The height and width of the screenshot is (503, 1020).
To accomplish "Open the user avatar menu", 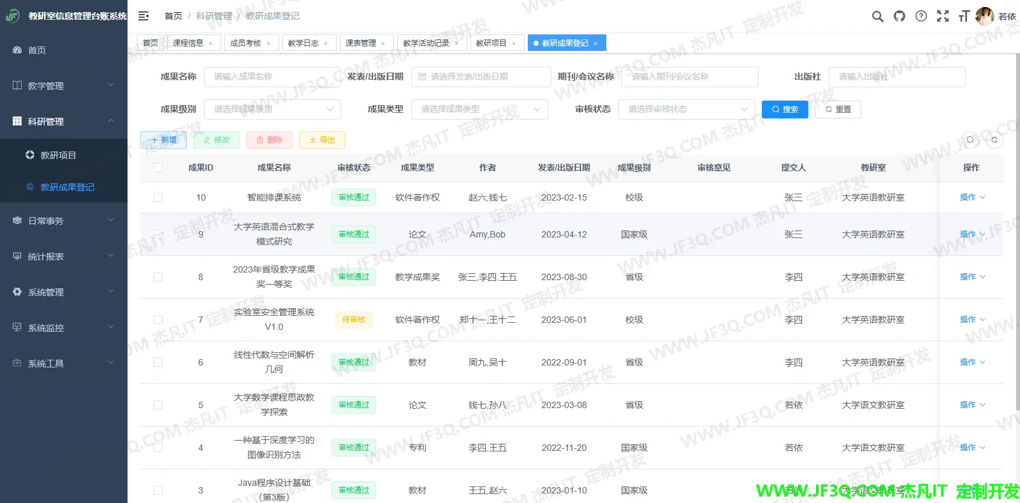I will [x=985, y=17].
